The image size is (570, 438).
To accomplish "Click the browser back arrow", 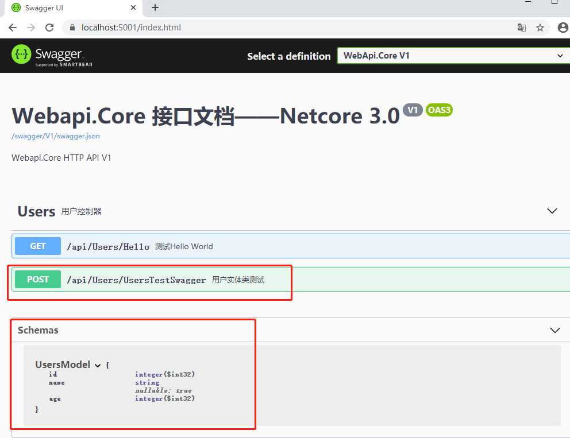I will [x=13, y=28].
